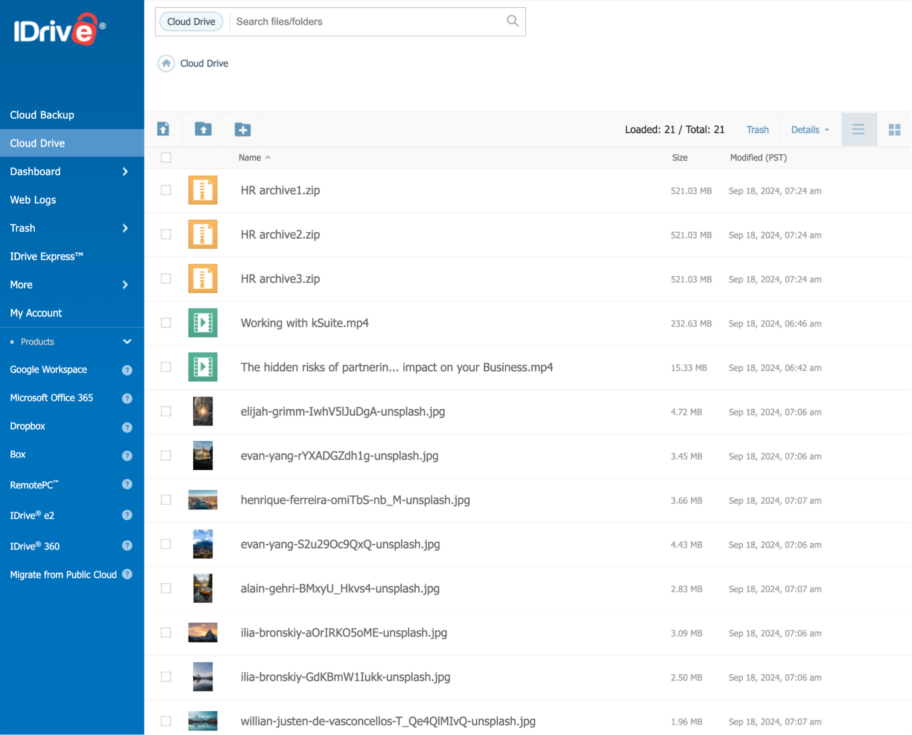912x735 pixels.
Task: Switch to list view icon
Action: pos(859,130)
